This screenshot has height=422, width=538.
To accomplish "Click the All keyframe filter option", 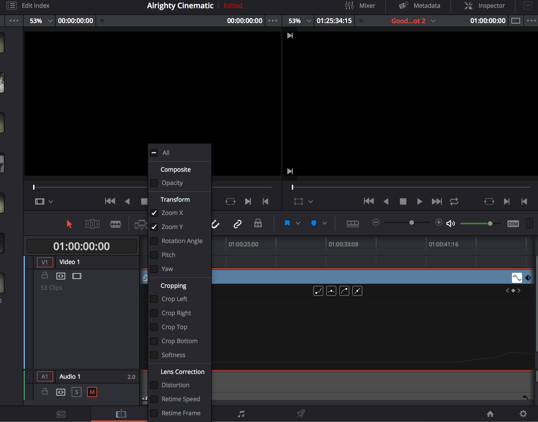I will pos(165,152).
